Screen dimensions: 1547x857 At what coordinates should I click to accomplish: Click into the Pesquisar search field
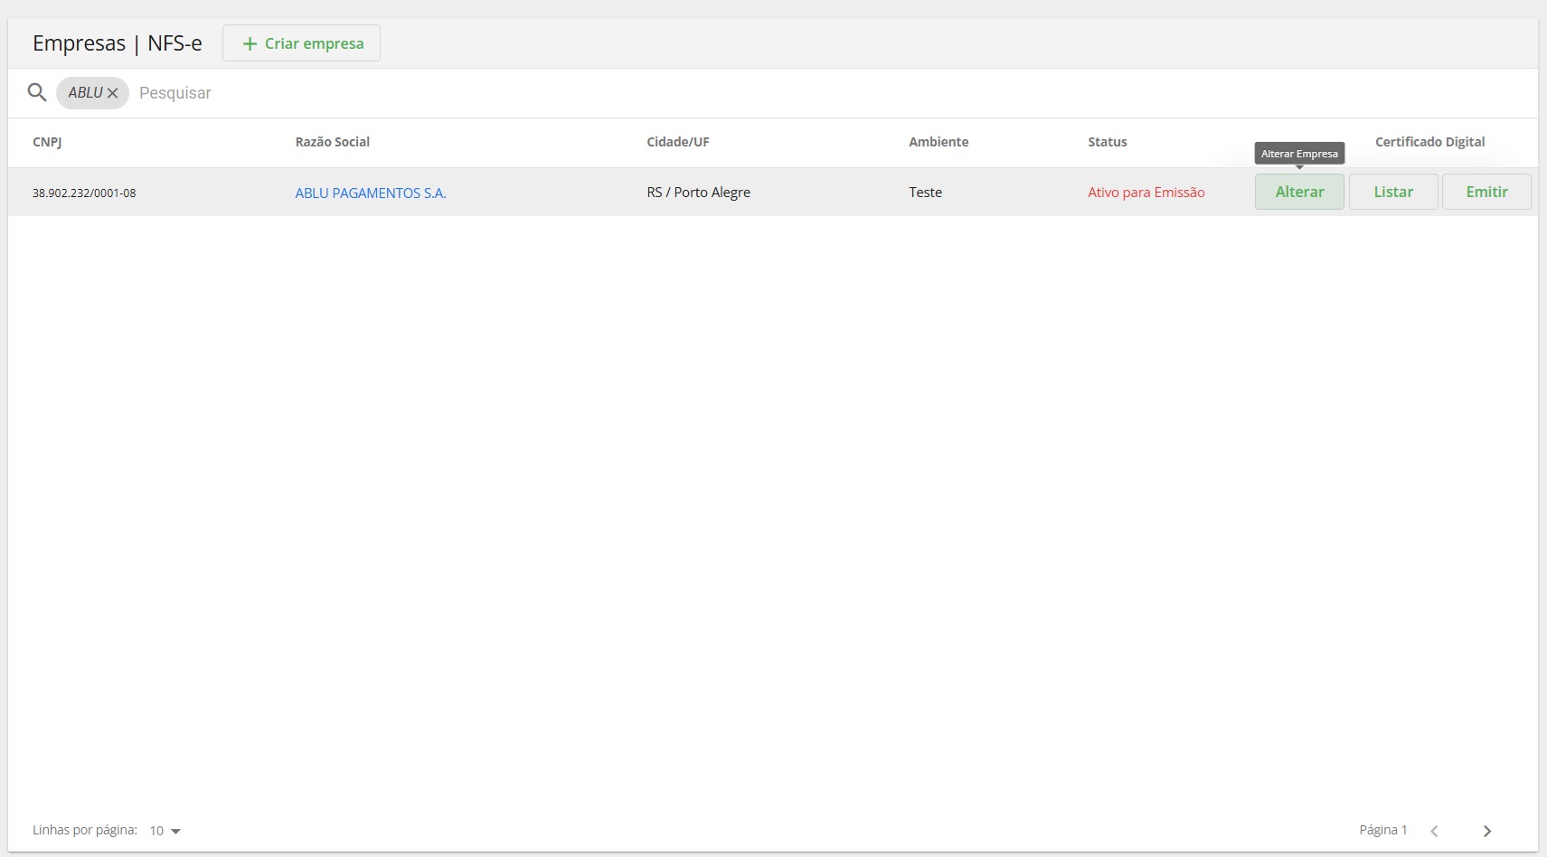click(x=362, y=93)
